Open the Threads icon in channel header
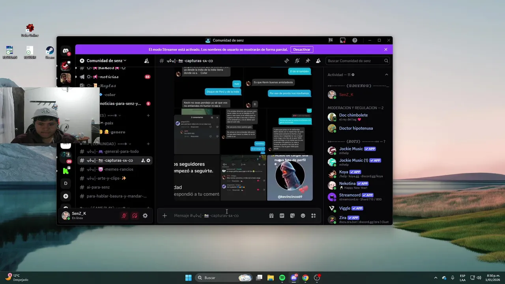This screenshot has height=284, width=505. click(286, 61)
